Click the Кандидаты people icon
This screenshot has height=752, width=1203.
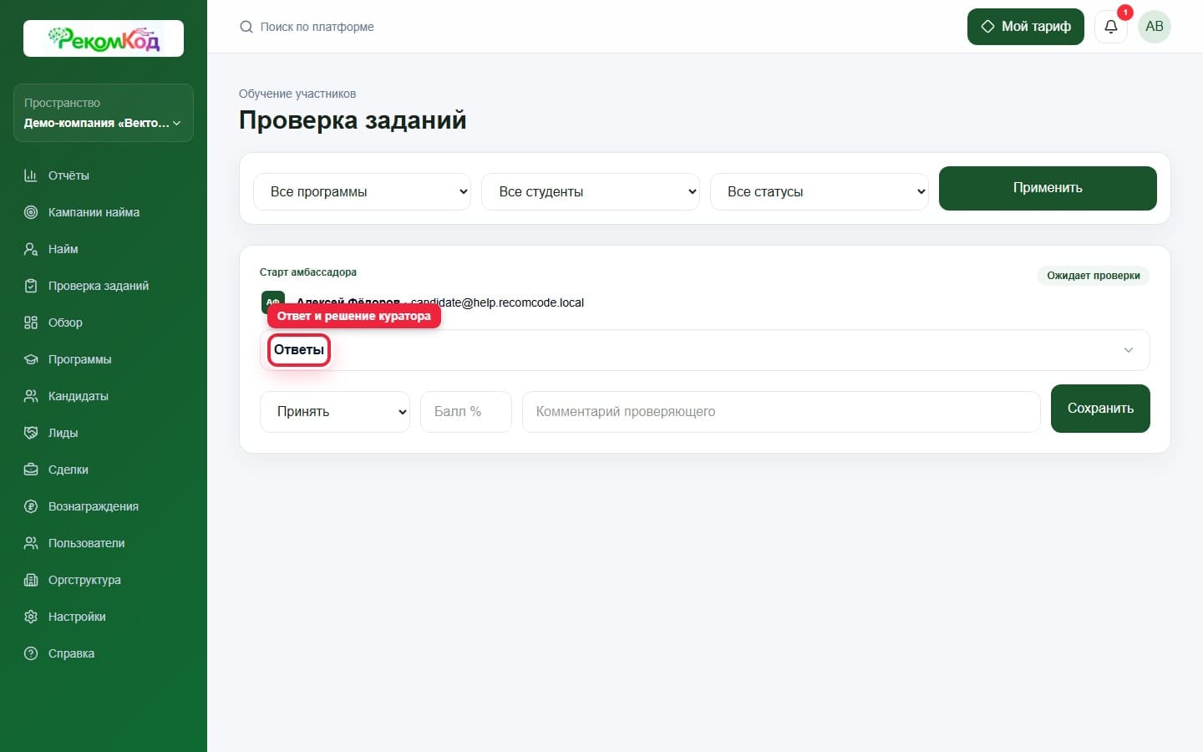click(31, 396)
